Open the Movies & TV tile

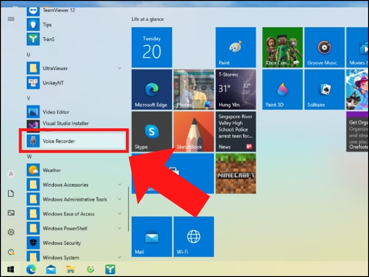point(357,48)
